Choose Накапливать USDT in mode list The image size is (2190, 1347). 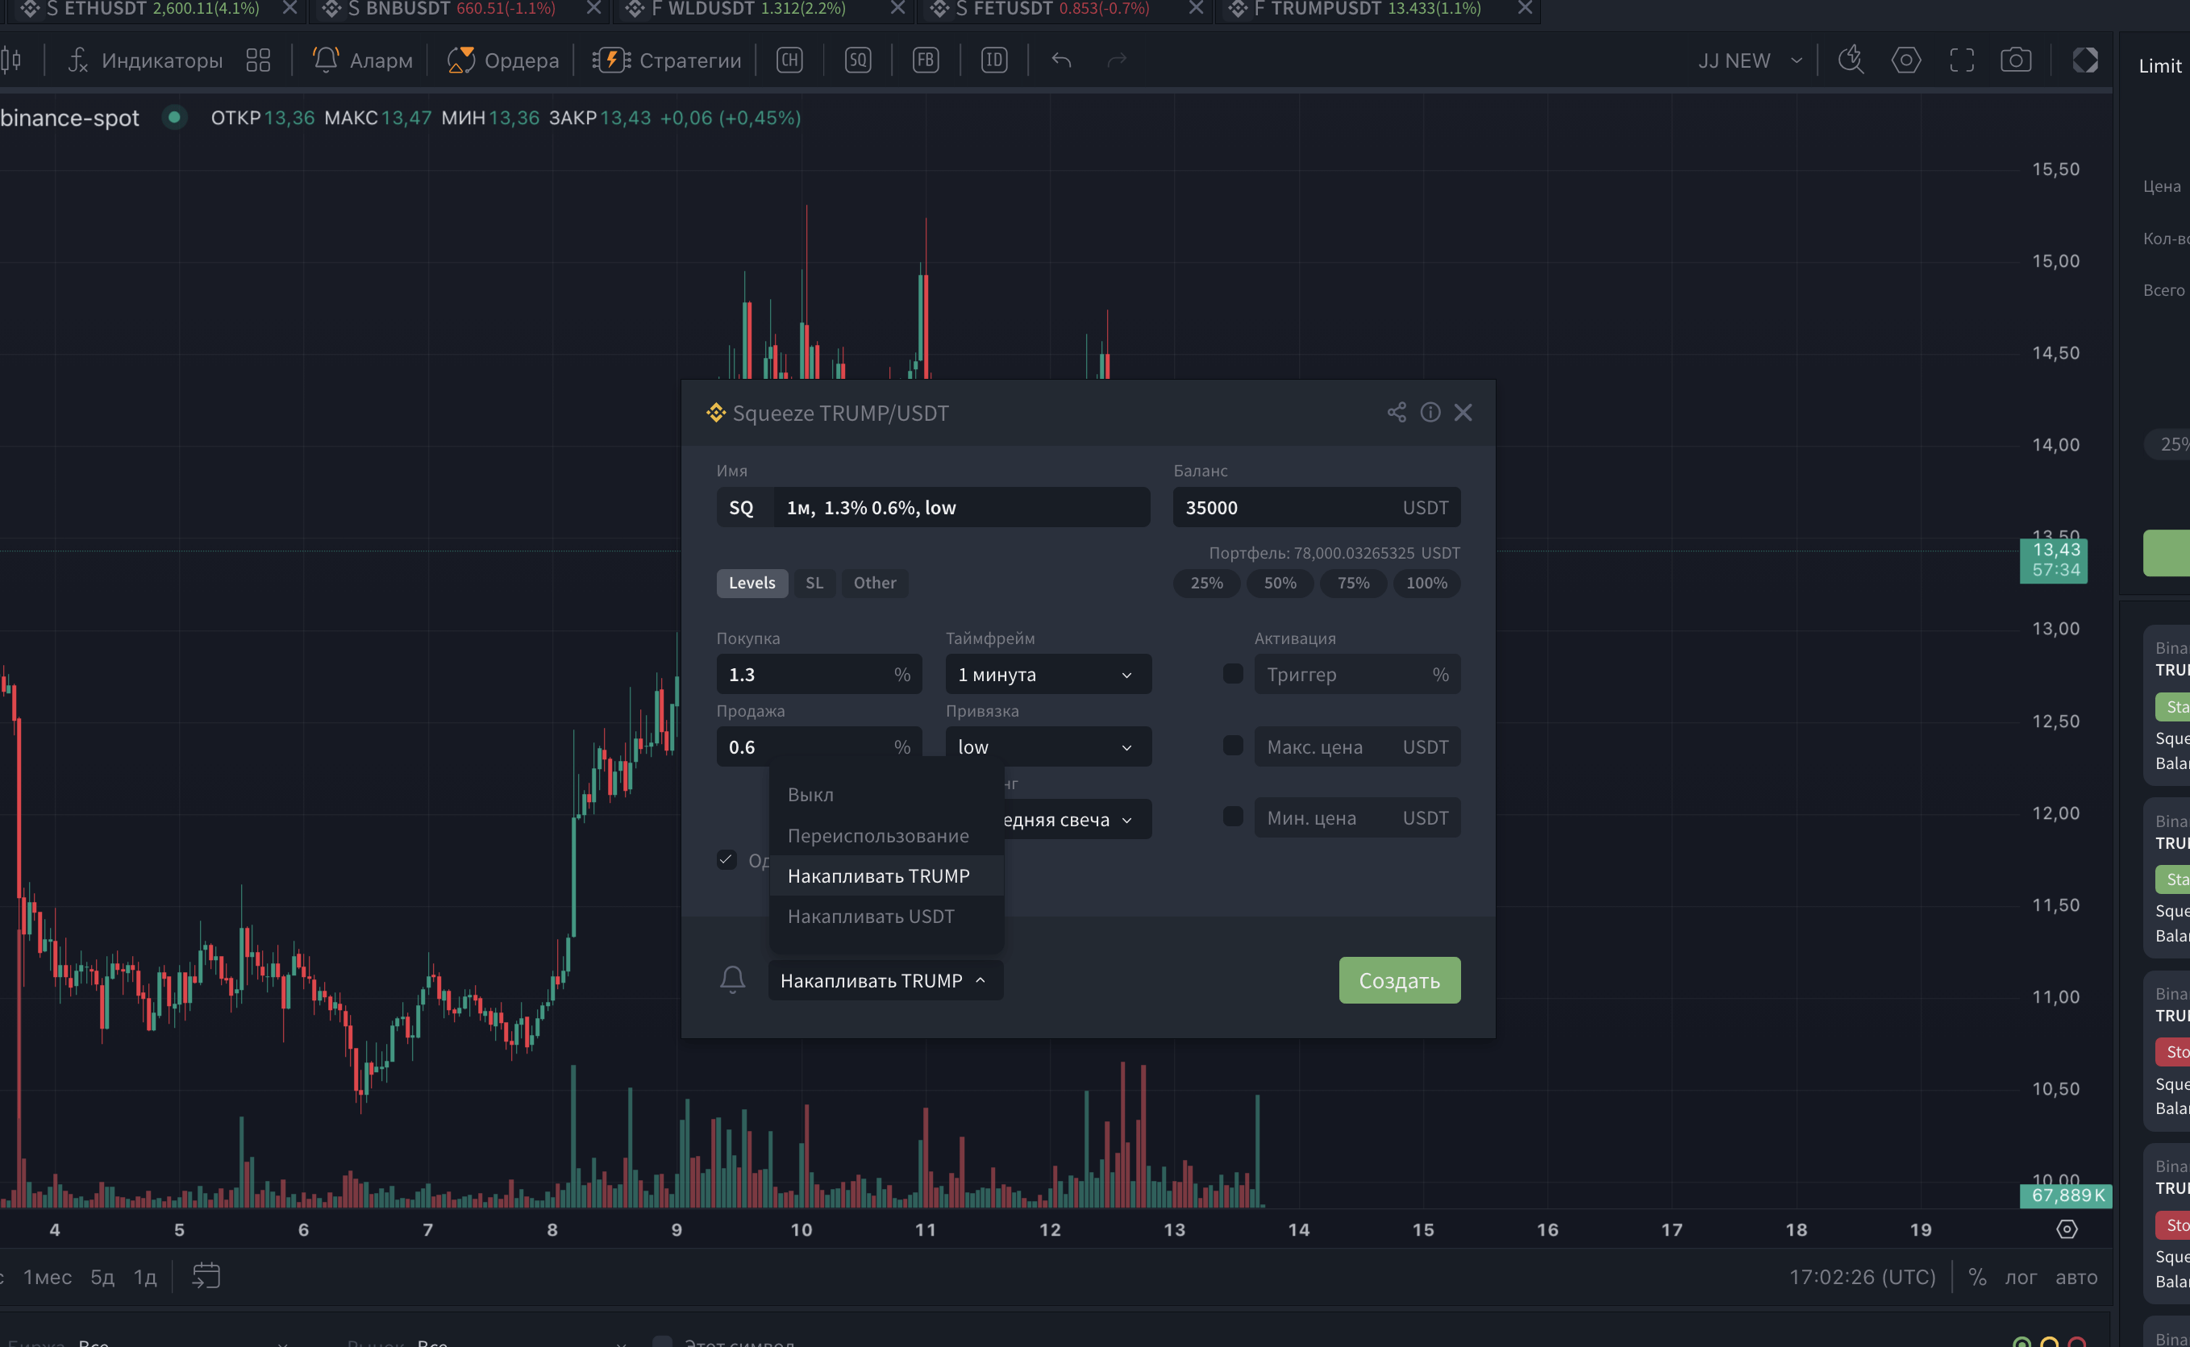[x=886, y=916]
